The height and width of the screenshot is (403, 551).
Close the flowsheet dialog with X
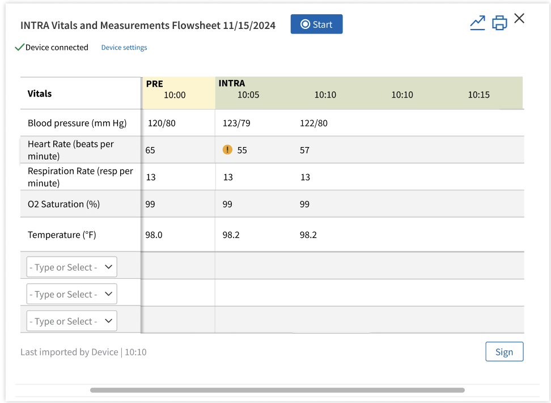(x=519, y=18)
